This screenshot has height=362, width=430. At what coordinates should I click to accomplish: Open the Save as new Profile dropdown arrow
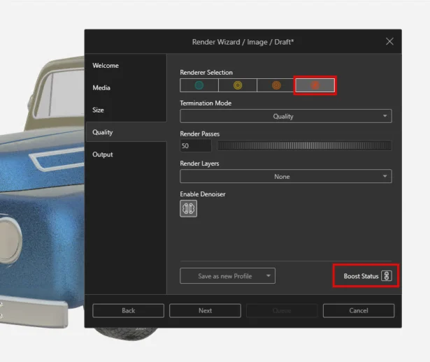268,276
